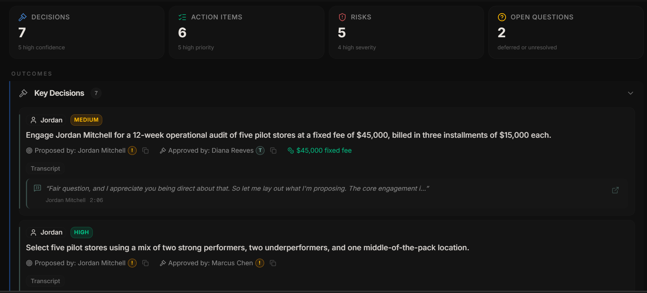This screenshot has height=293, width=647.
Task: Click the question mark icon beside Open Questions
Action: (502, 17)
